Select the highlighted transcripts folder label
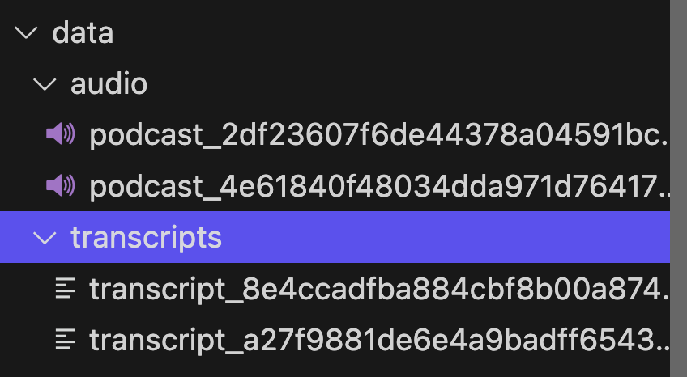The width and height of the screenshot is (687, 377). (147, 238)
